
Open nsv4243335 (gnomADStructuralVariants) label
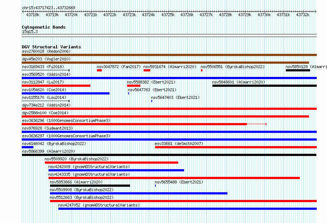[89, 174]
